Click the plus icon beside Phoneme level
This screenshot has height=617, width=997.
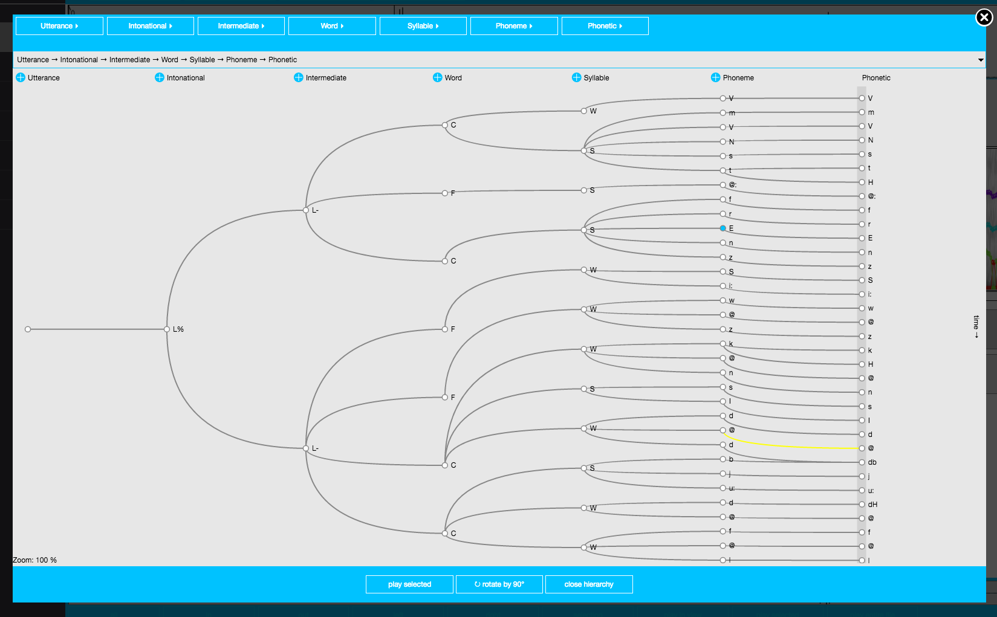click(716, 78)
